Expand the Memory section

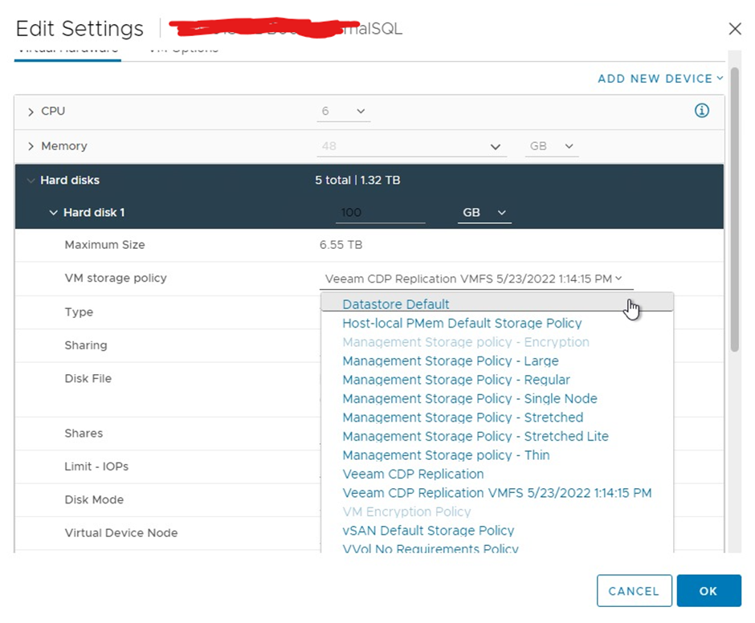[x=31, y=147]
